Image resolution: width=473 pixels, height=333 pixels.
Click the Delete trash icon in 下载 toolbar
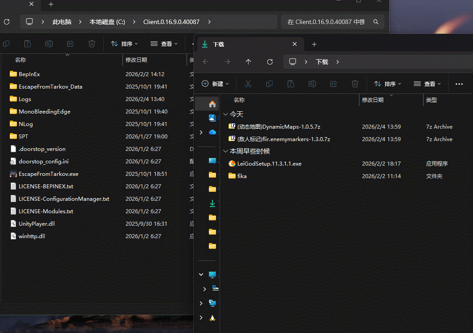click(355, 84)
